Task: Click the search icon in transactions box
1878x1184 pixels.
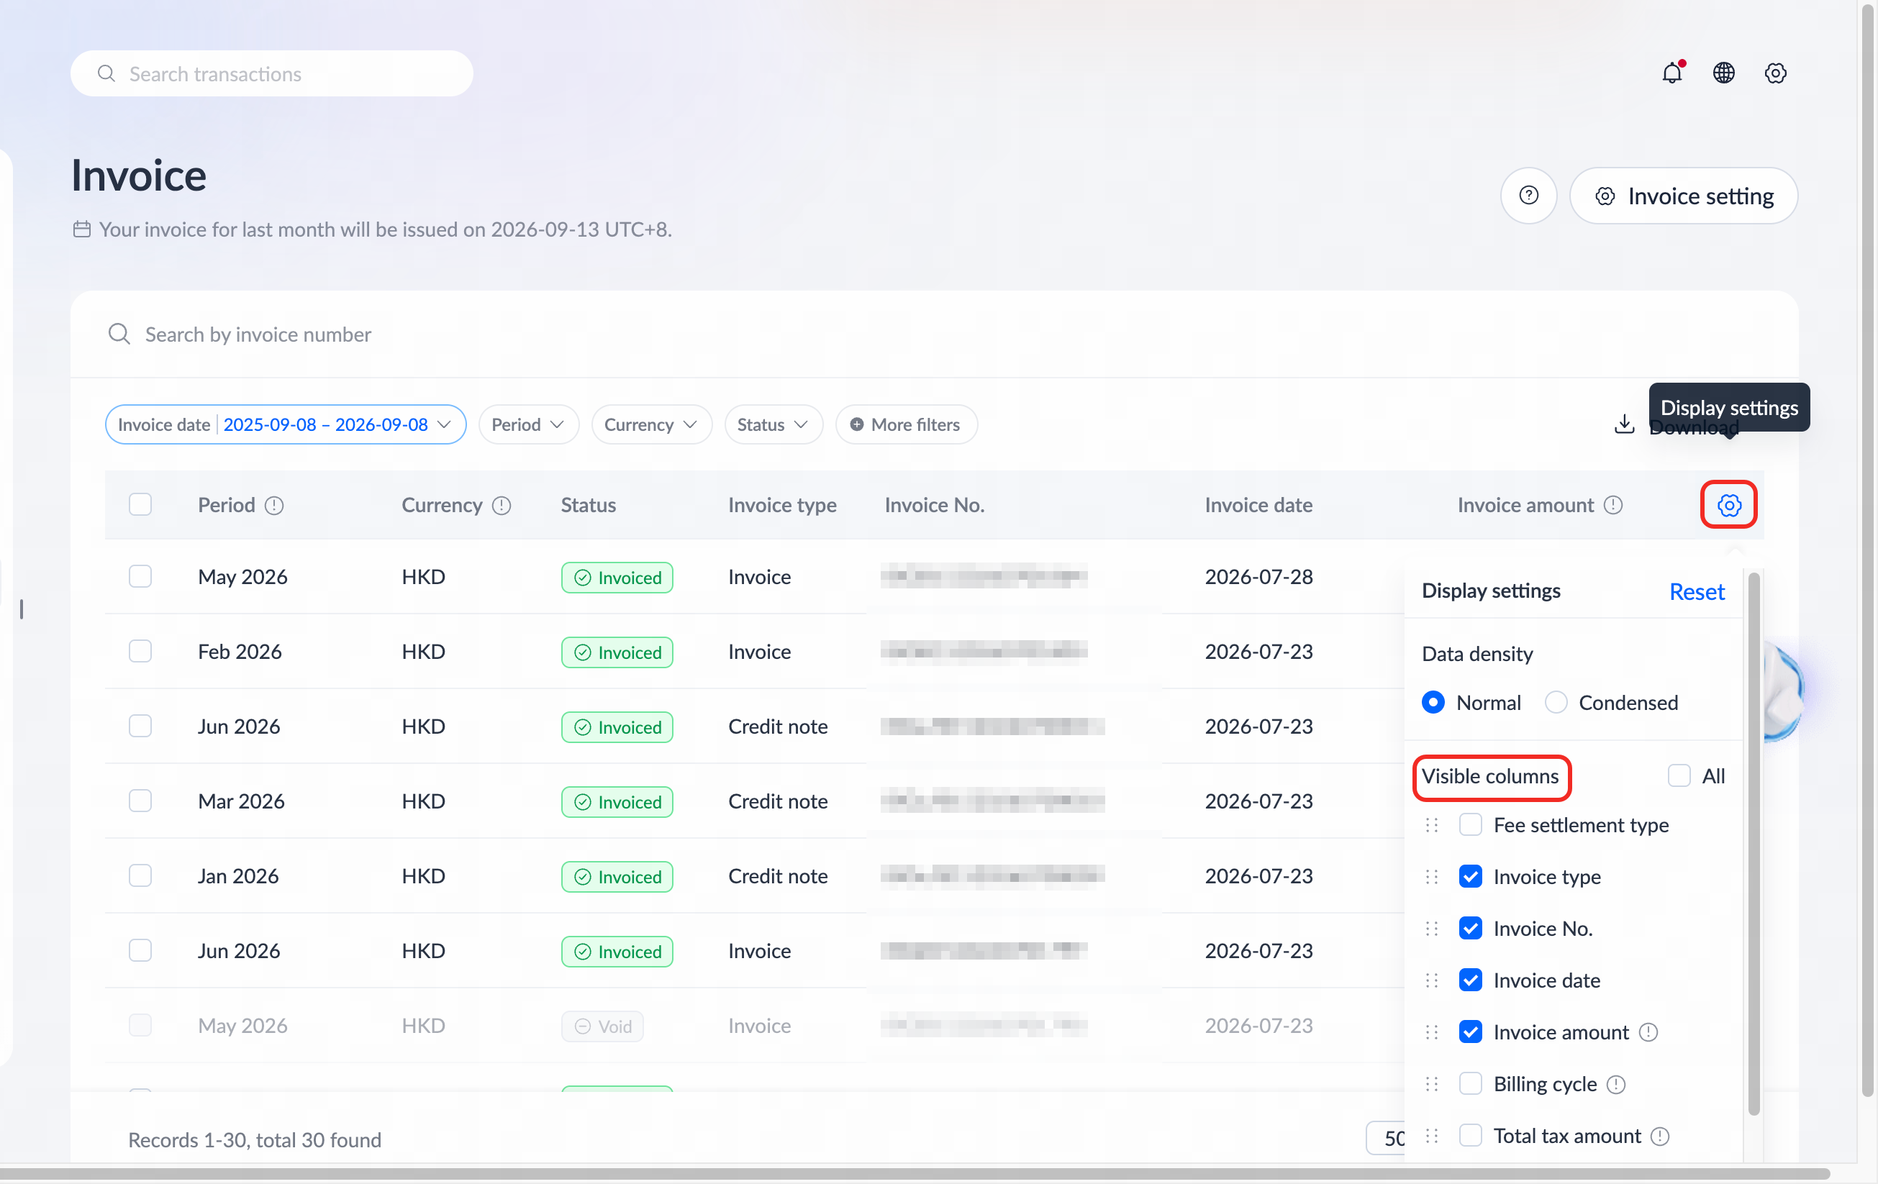Action: (x=106, y=73)
